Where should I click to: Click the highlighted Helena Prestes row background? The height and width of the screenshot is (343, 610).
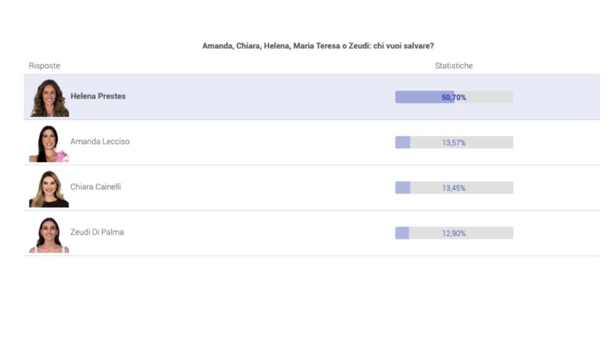tap(312, 97)
